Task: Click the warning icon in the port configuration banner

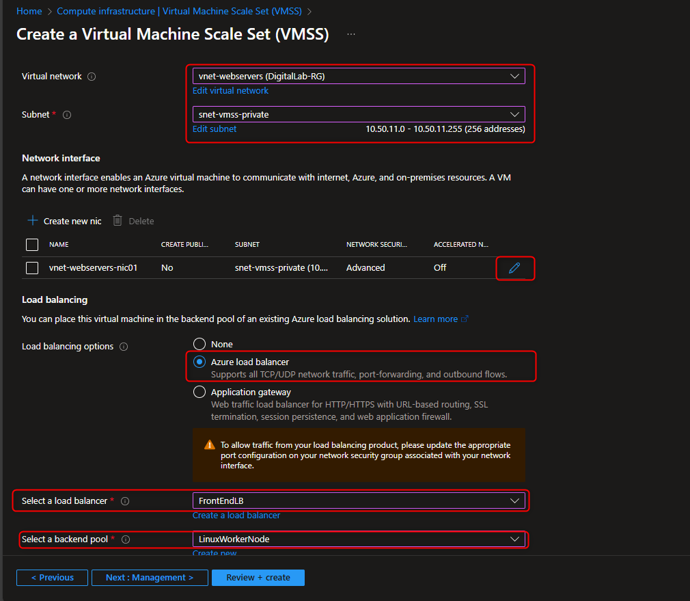Action: coord(209,444)
